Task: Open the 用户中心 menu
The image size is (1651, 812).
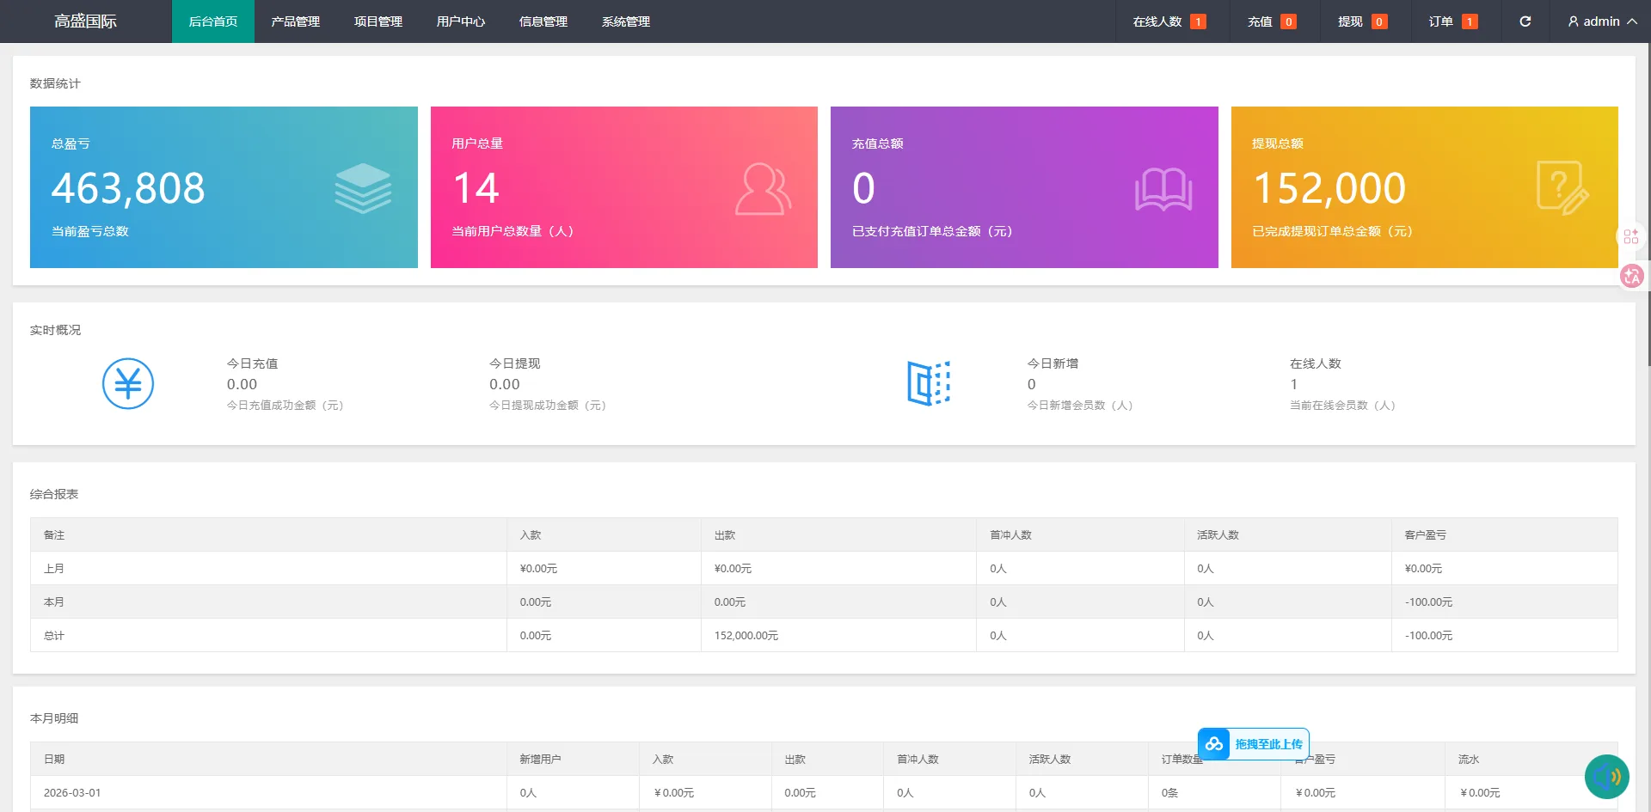Action: tap(462, 21)
